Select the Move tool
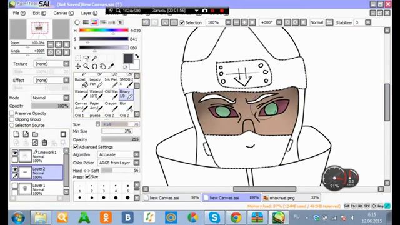The height and width of the screenshot is (225, 400). pyautogui.click(x=78, y=67)
